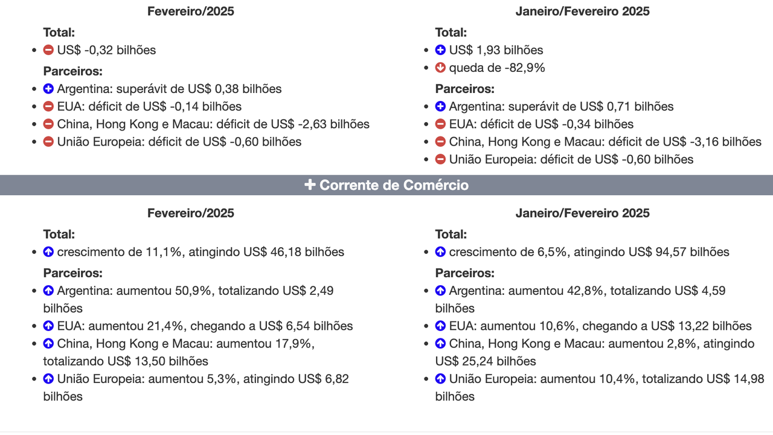Click blue plus icon beside US$ 1,93 bilhões
Image resolution: width=773 pixels, height=435 pixels.
441,50
